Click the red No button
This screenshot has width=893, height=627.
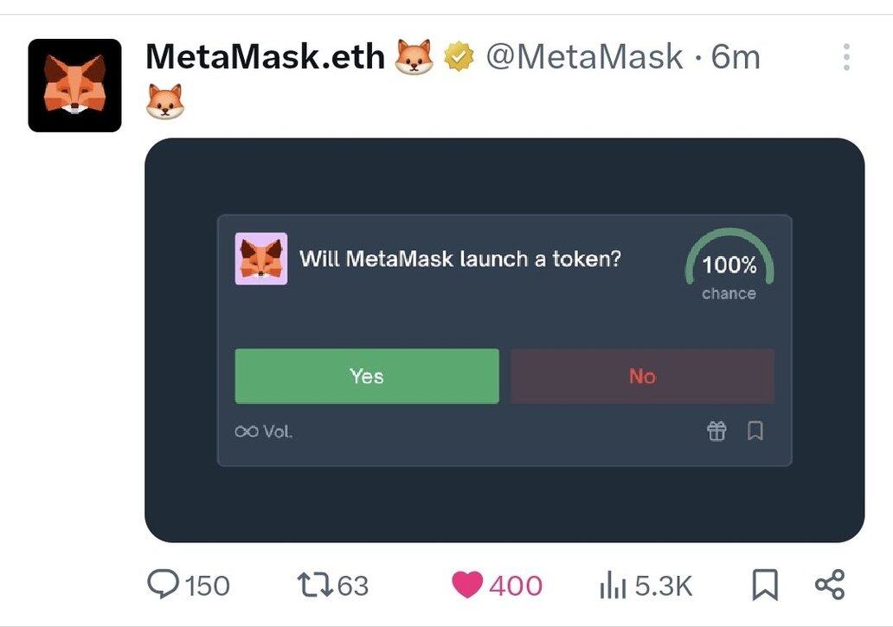[x=642, y=376]
